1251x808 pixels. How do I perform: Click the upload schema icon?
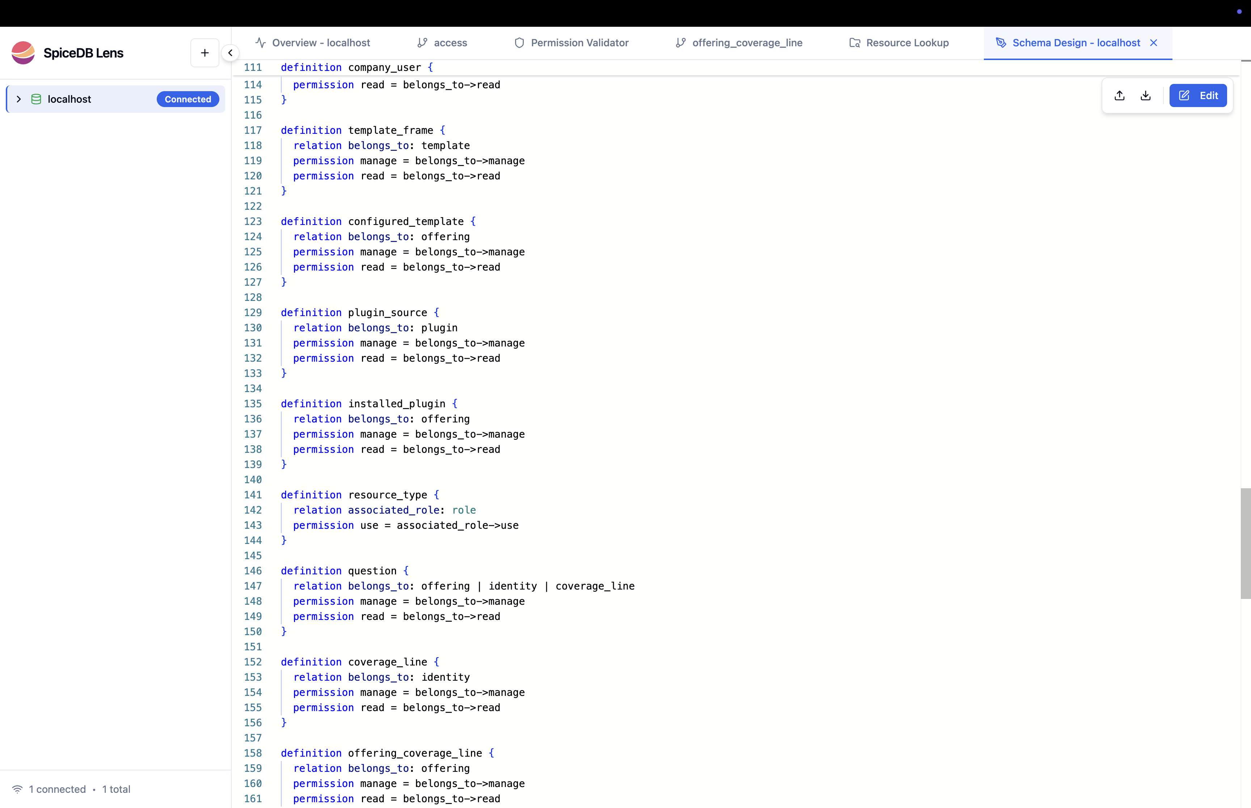(x=1119, y=95)
